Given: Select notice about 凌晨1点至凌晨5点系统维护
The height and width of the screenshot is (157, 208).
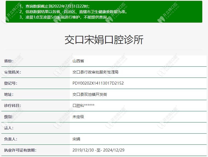Looking at the screenshot, I should [64, 17].
